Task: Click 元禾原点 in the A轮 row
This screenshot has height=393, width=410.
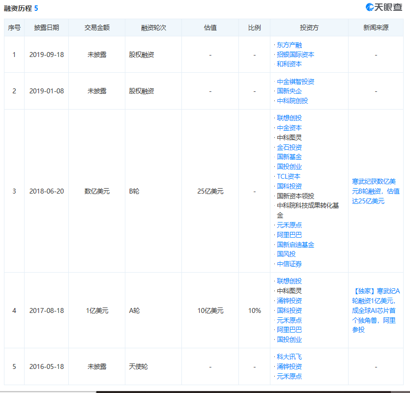Action: [289, 320]
